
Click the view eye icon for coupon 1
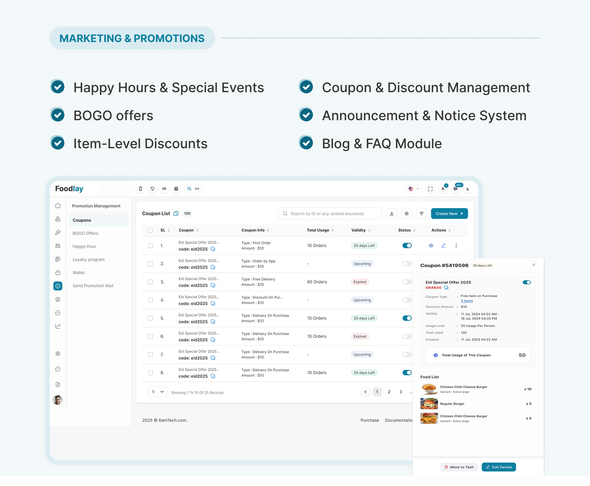[431, 246]
